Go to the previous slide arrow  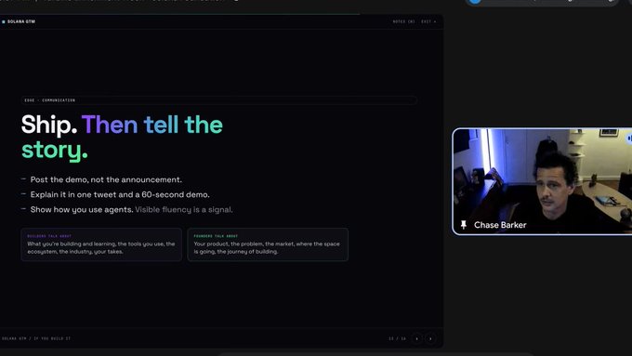coord(417,338)
